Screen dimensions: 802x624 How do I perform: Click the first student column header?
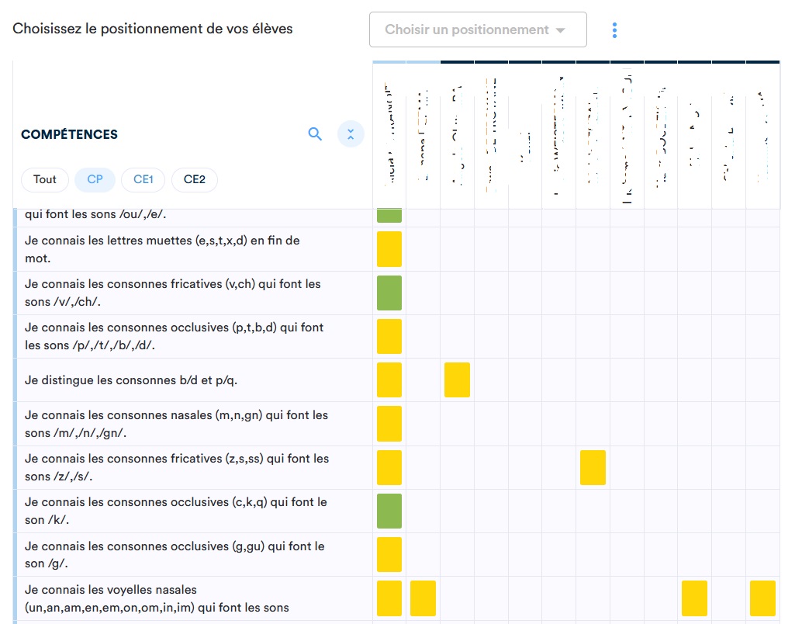tap(389, 136)
